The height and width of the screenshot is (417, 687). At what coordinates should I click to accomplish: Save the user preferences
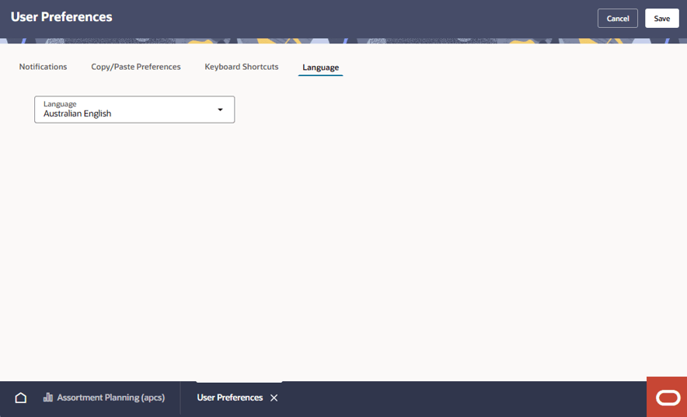tap(661, 19)
